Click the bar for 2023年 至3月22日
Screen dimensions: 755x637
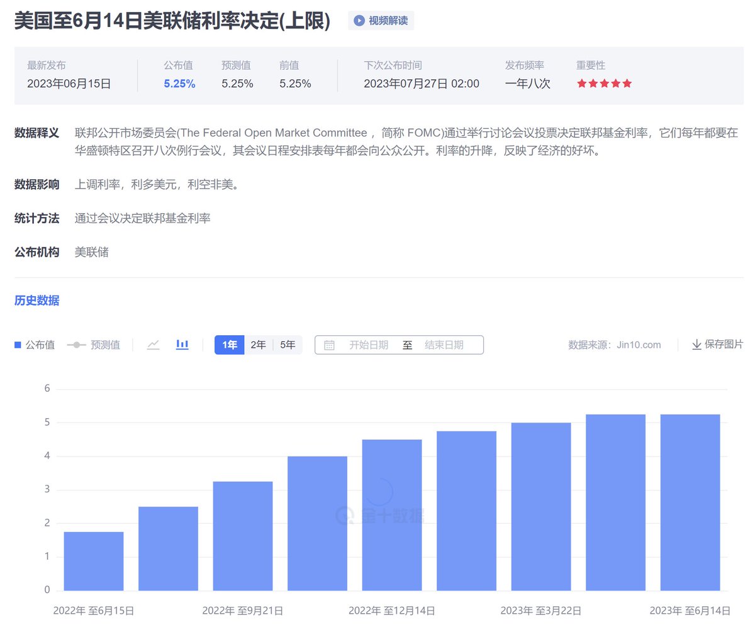pos(541,506)
